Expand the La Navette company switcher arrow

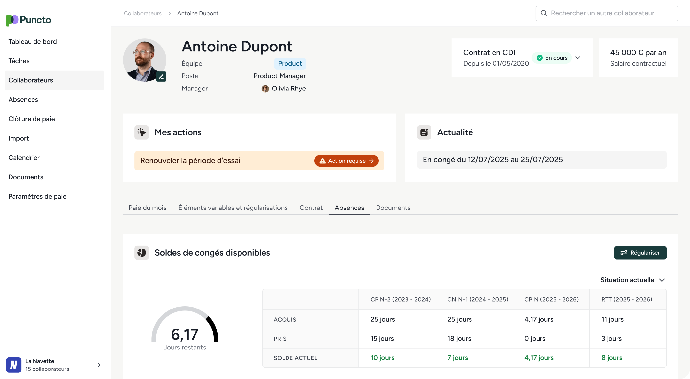pyautogui.click(x=99, y=365)
